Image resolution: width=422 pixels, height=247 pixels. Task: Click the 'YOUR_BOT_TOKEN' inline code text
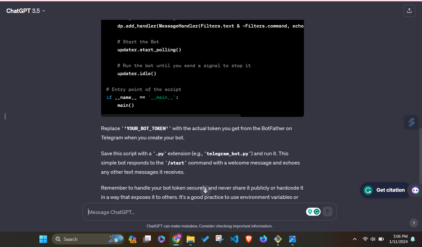click(146, 129)
